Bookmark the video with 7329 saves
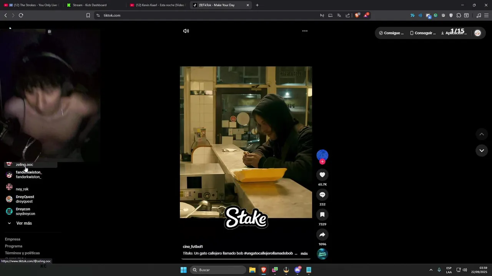Image resolution: width=492 pixels, height=276 pixels. pos(322,215)
